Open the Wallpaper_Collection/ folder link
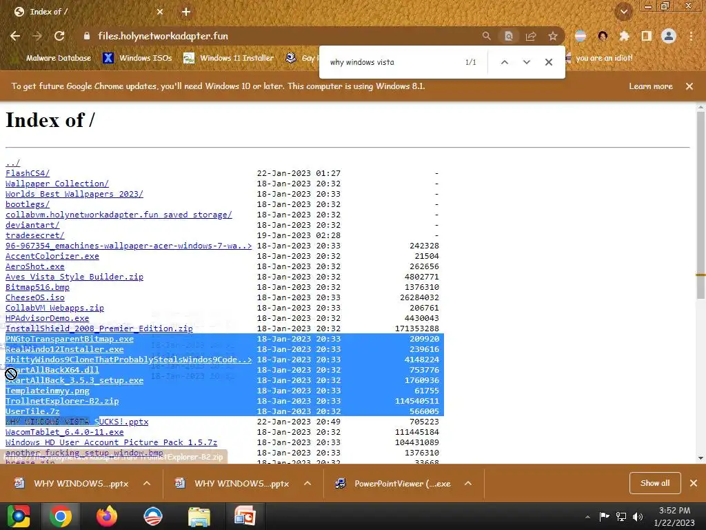 tap(57, 184)
